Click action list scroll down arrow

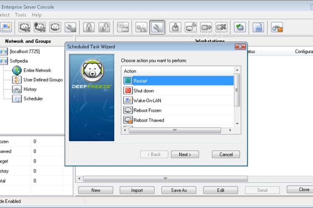coord(237,124)
